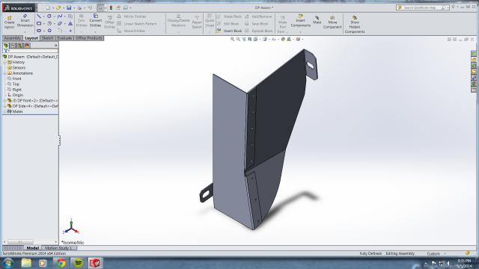
Task: Open the Custom units dropdown in status bar
Action: [445, 254]
